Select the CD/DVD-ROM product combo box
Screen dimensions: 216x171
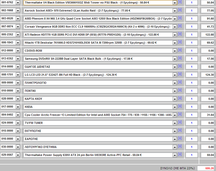[x=100, y=51]
